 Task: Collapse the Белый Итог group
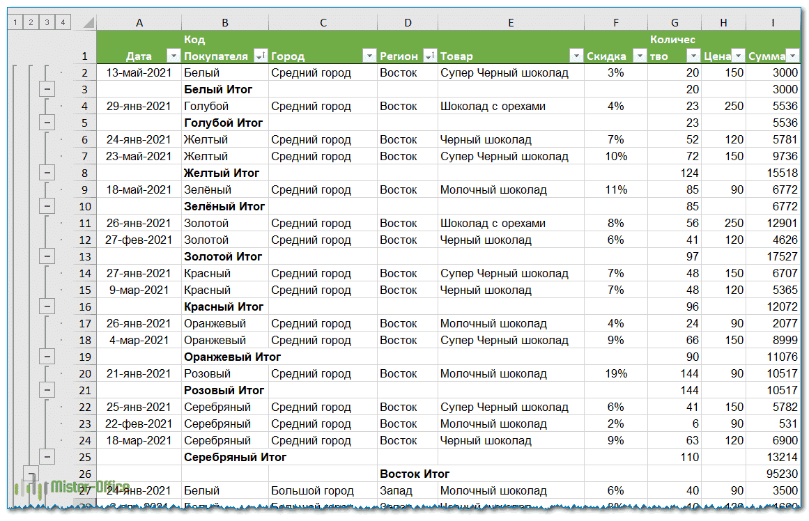pyautogui.click(x=47, y=89)
